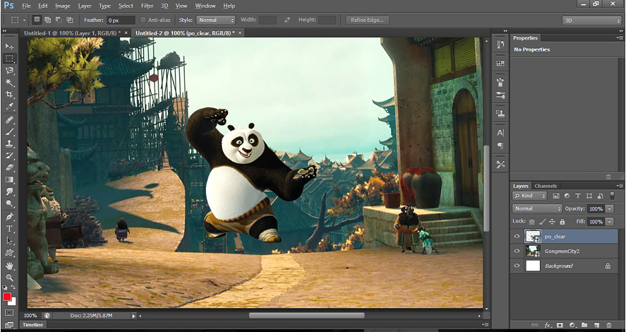Open the Window menu

(x=205, y=6)
